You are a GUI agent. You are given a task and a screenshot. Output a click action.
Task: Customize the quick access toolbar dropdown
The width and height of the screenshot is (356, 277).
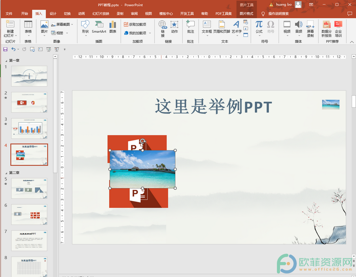coord(64,49)
